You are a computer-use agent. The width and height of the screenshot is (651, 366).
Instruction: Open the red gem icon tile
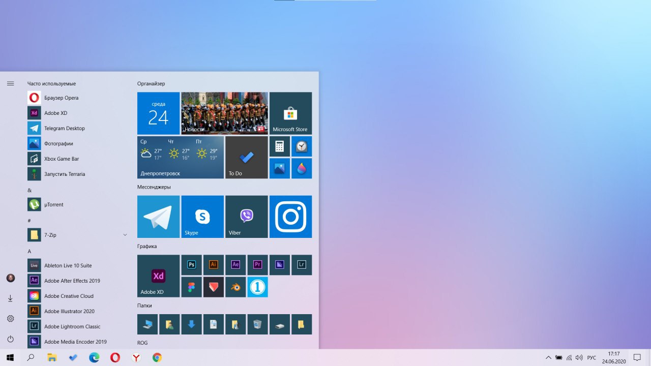[x=214, y=287]
